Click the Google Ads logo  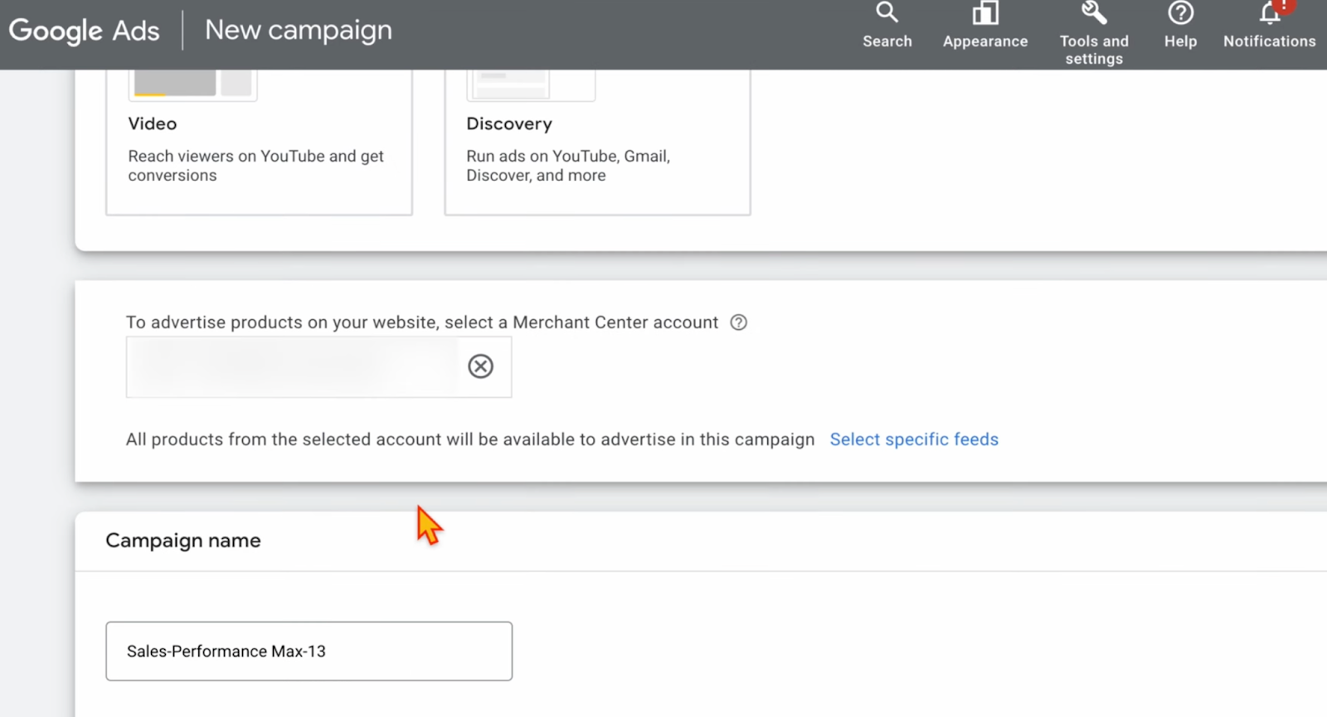[x=84, y=31]
